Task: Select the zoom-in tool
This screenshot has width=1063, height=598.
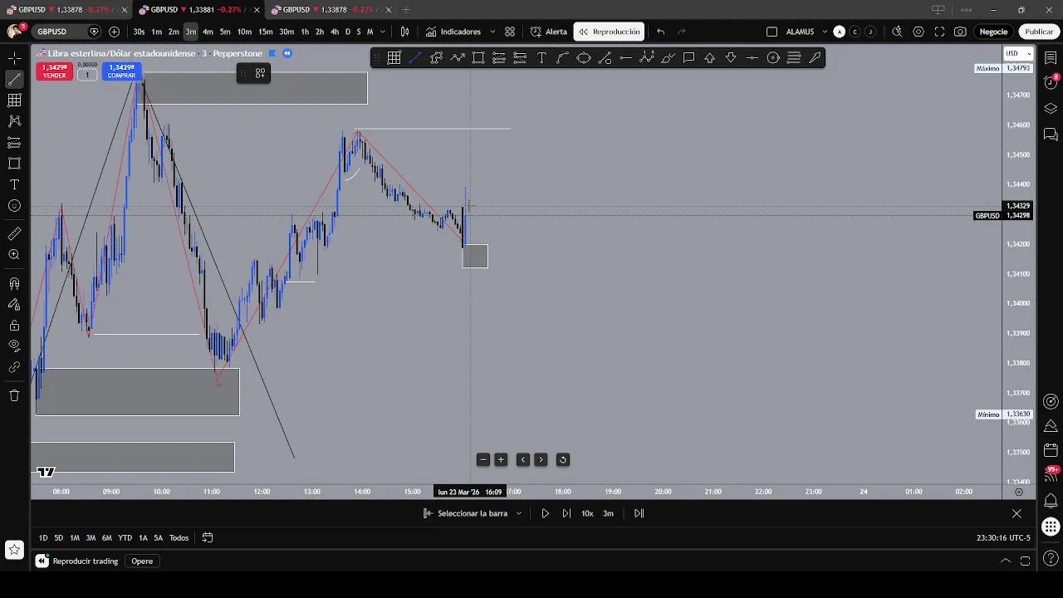Action: (x=14, y=255)
